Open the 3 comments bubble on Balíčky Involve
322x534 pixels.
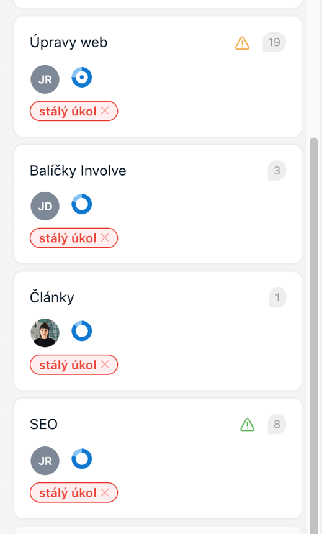click(x=277, y=170)
